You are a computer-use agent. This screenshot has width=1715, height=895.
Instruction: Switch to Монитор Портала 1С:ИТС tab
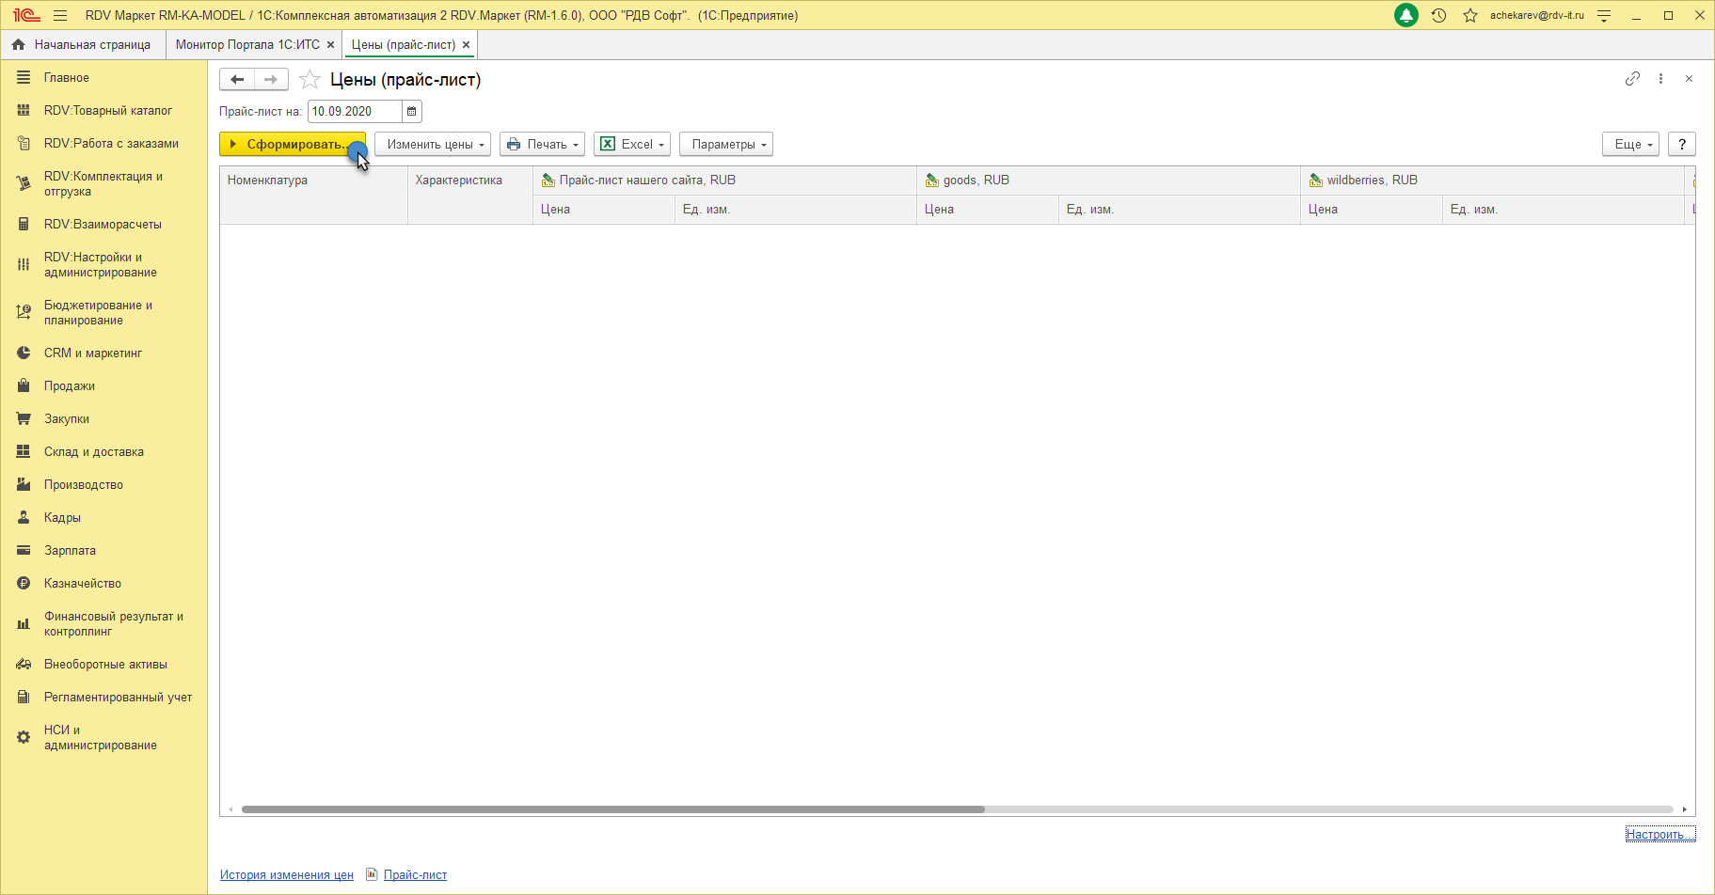pyautogui.click(x=247, y=45)
